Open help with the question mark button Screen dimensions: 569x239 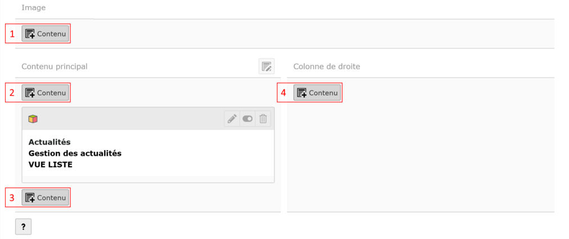(23, 227)
